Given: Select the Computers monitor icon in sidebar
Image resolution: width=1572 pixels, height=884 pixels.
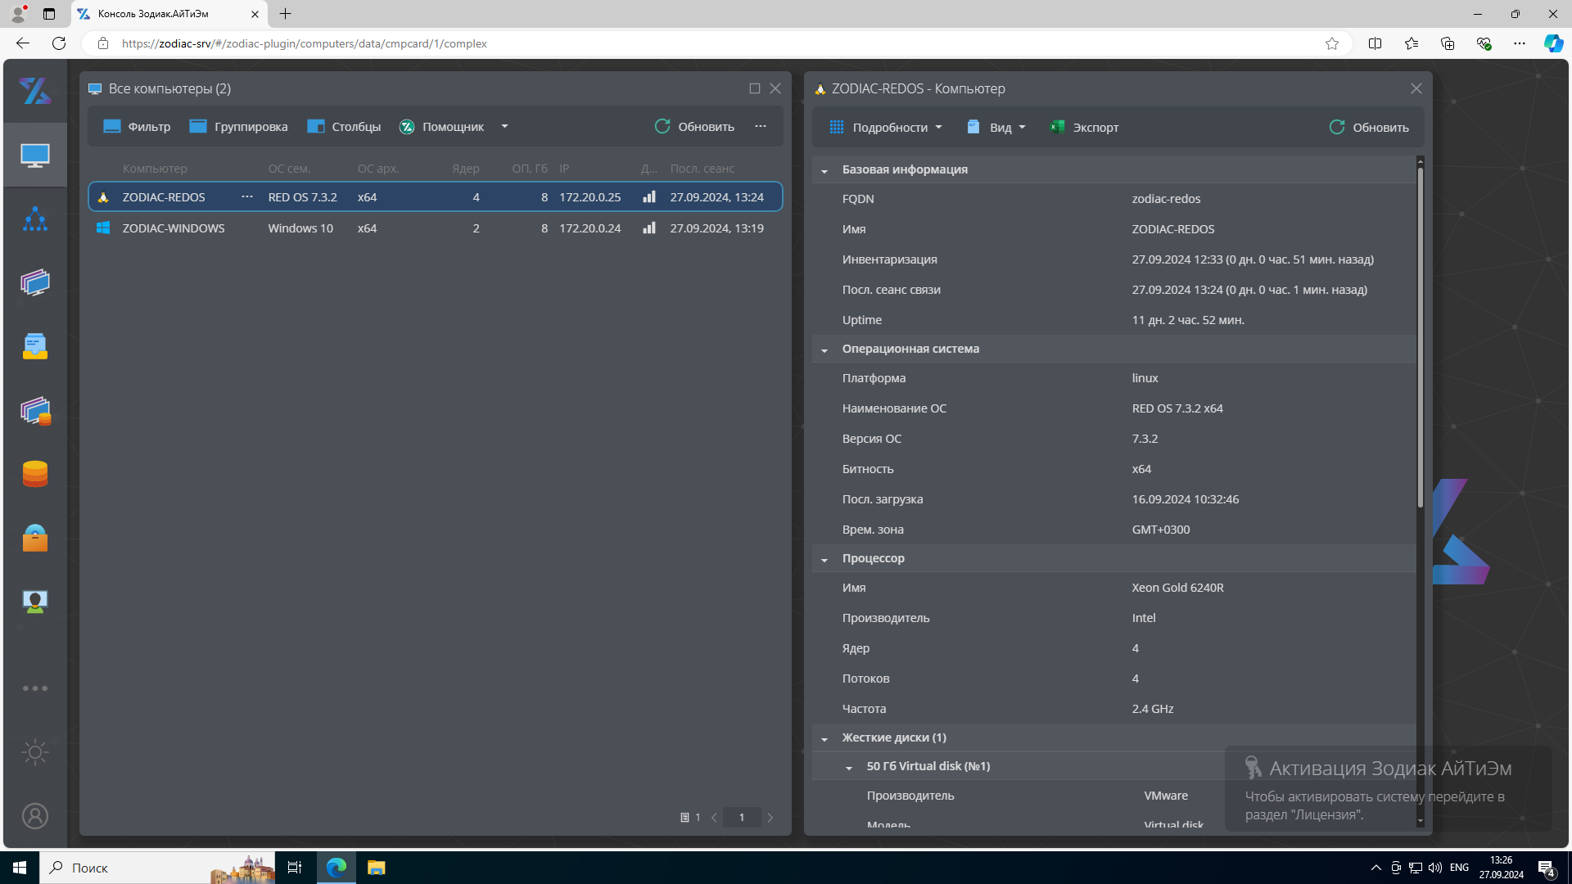Looking at the screenshot, I should (x=35, y=155).
